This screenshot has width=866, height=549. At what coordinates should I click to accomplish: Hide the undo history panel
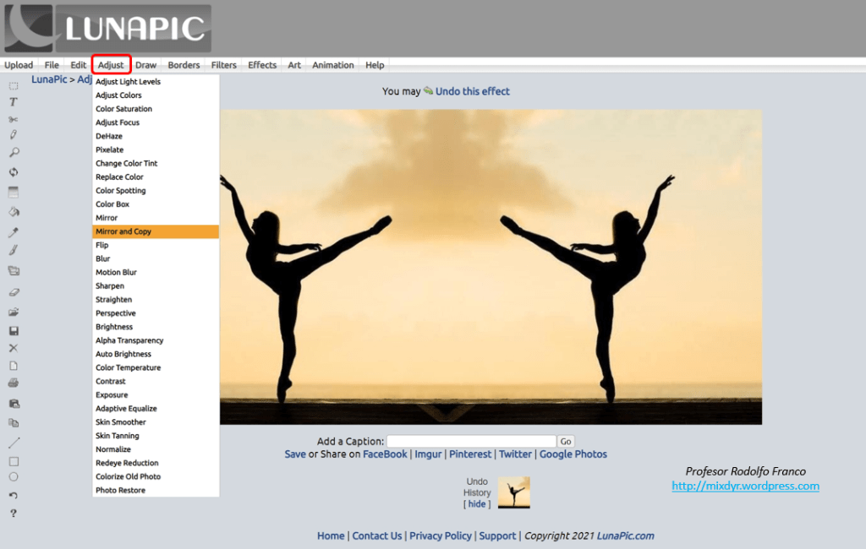pos(477,504)
